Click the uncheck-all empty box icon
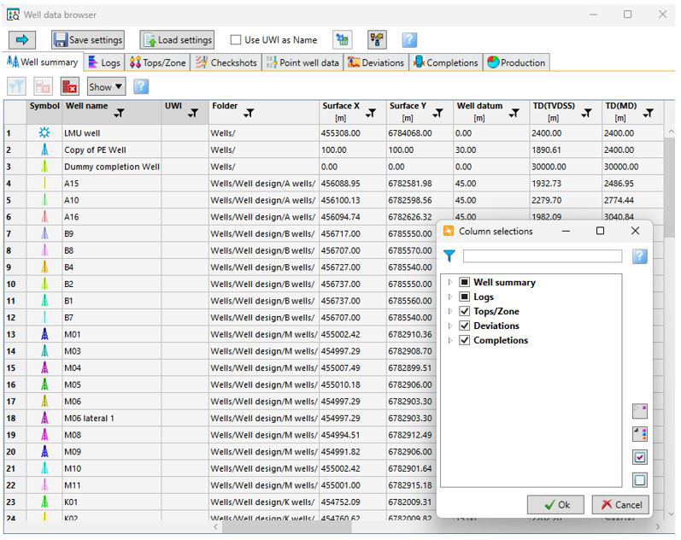This screenshot has height=540, width=681. (x=640, y=480)
